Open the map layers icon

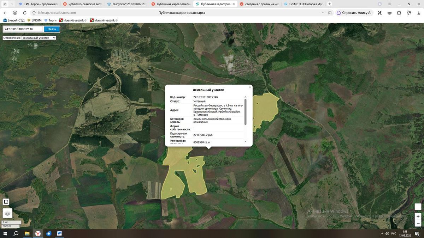7,213
